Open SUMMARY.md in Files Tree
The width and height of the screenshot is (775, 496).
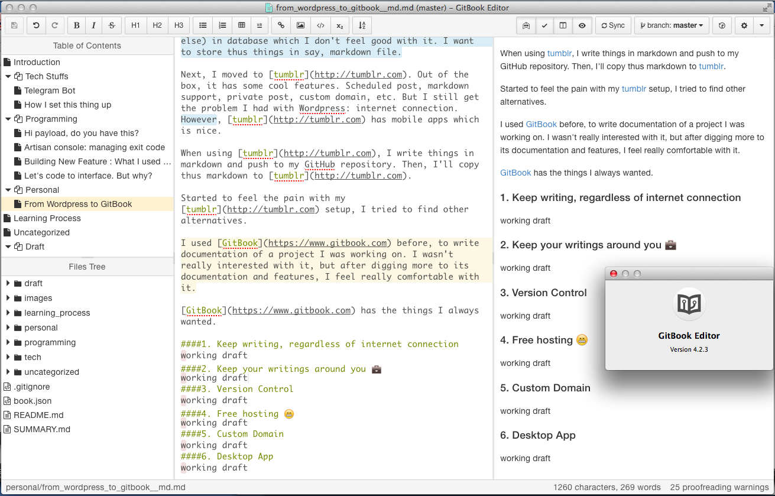tap(42, 429)
